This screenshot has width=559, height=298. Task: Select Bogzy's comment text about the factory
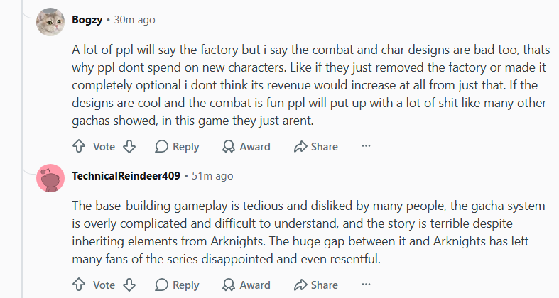pyautogui.click(x=310, y=85)
